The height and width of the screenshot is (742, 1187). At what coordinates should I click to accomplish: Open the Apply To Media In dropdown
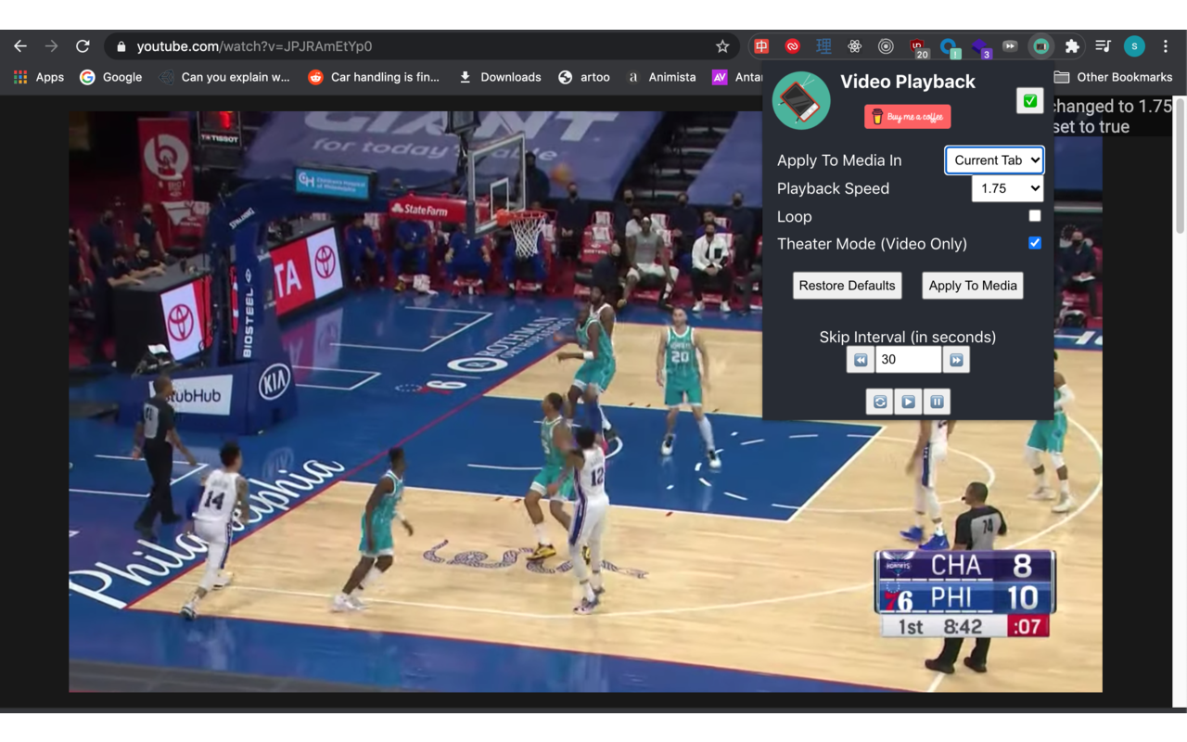pos(994,160)
